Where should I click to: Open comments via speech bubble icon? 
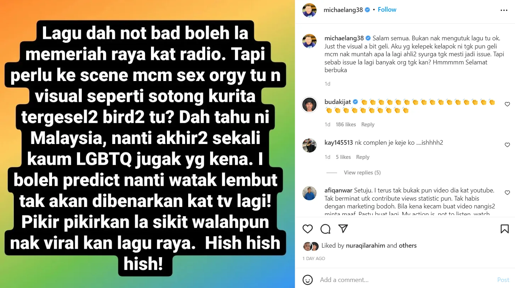(325, 229)
